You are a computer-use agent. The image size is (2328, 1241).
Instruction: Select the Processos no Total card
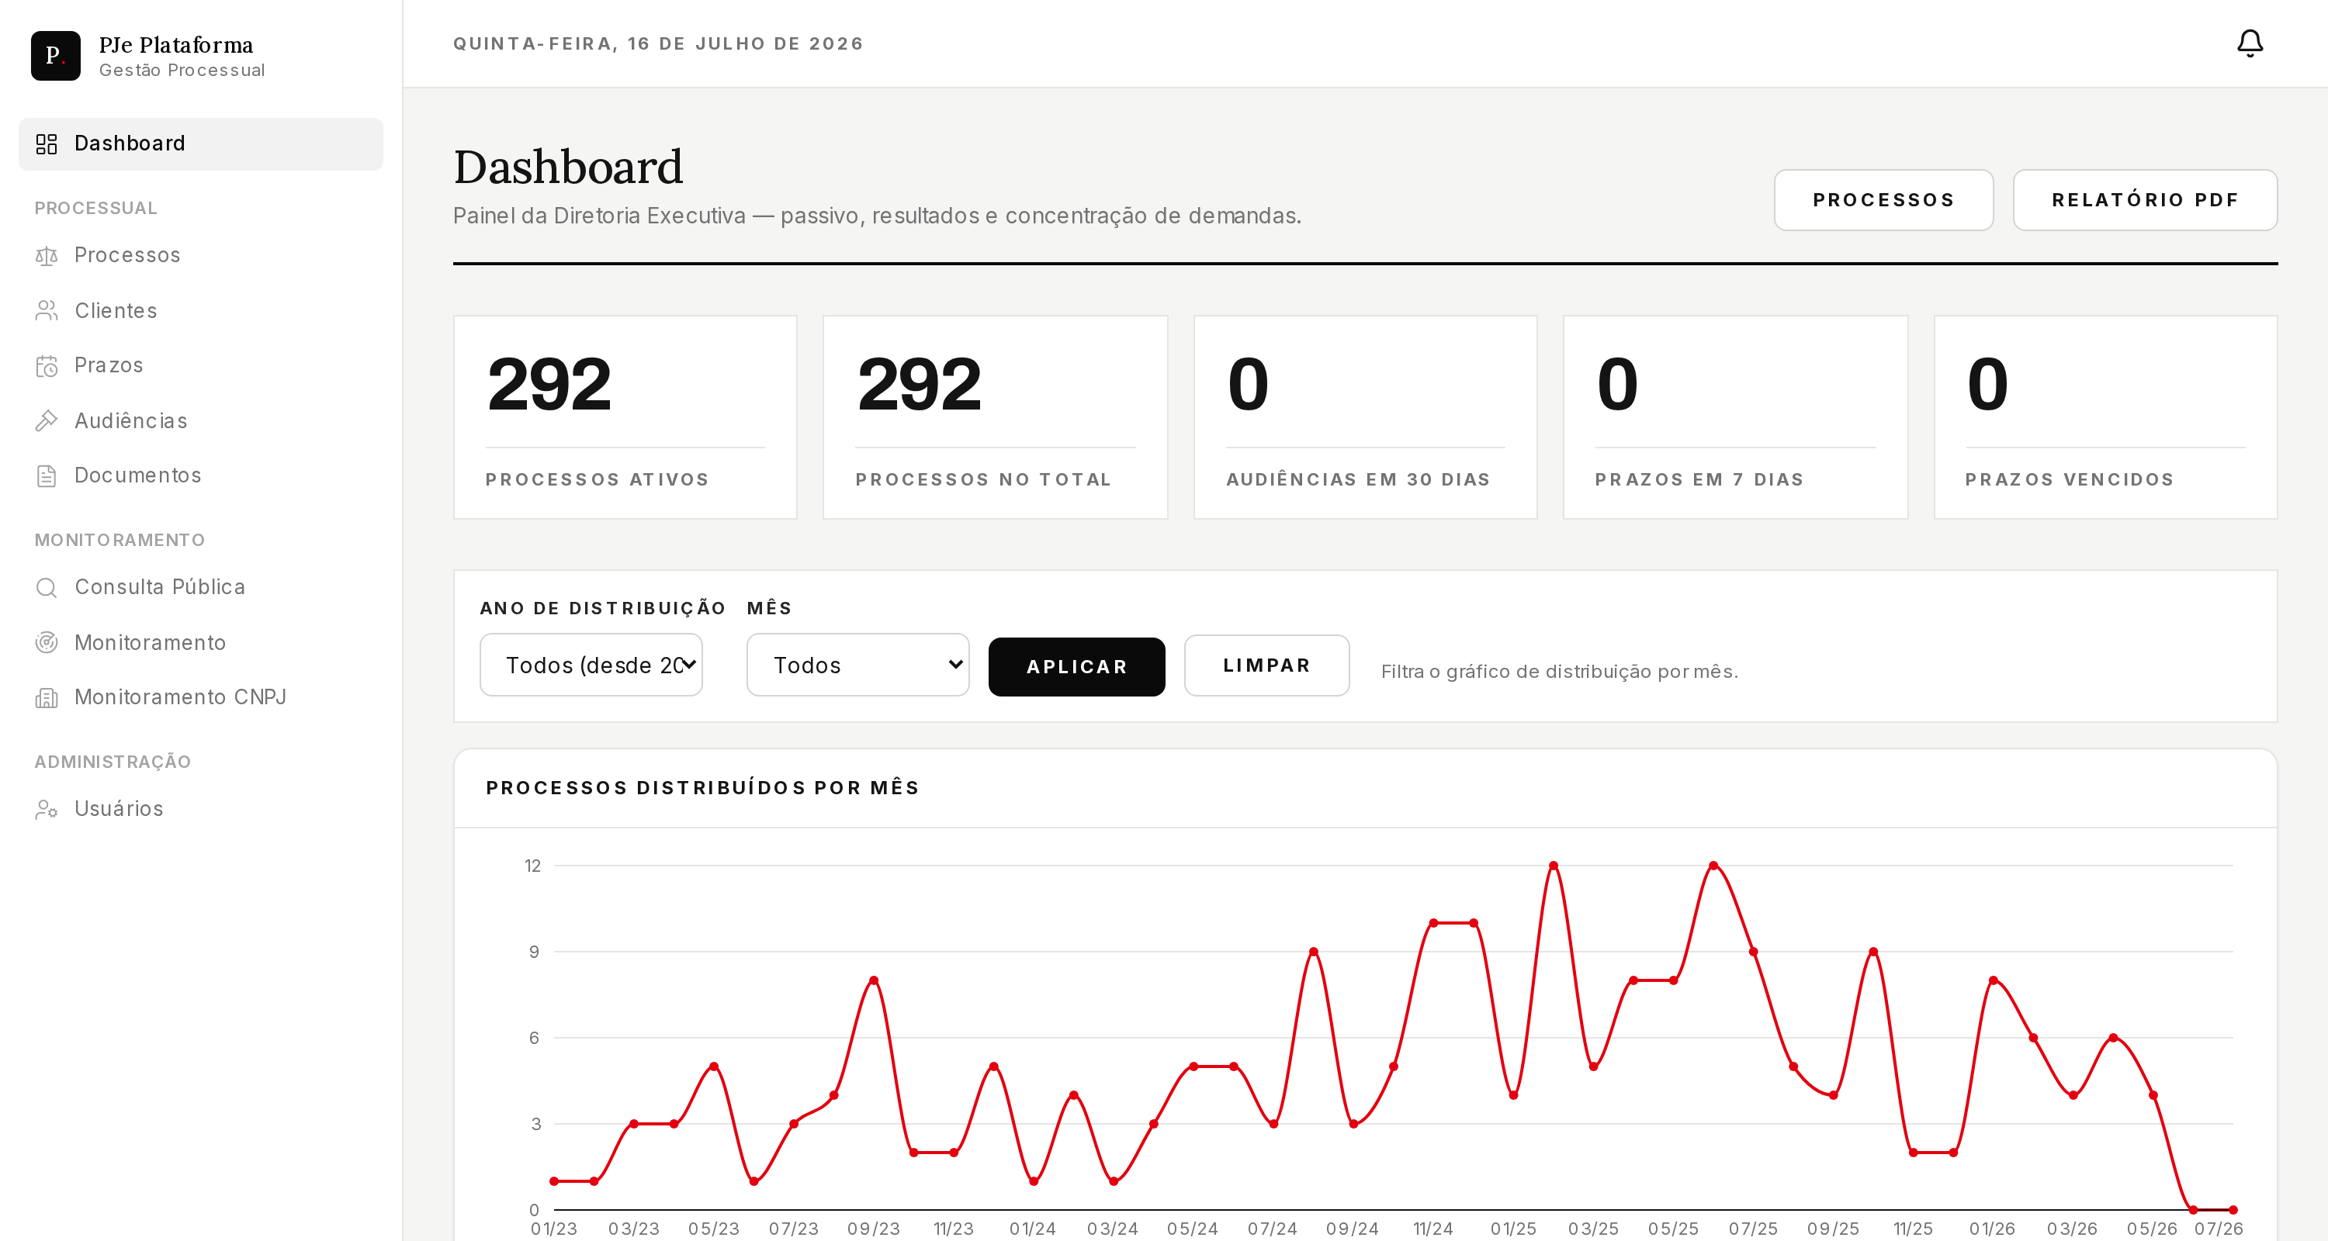pos(995,417)
